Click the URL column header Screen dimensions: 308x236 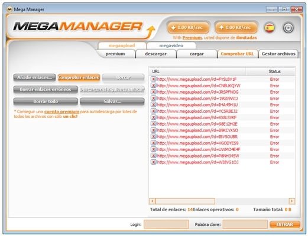(197, 71)
